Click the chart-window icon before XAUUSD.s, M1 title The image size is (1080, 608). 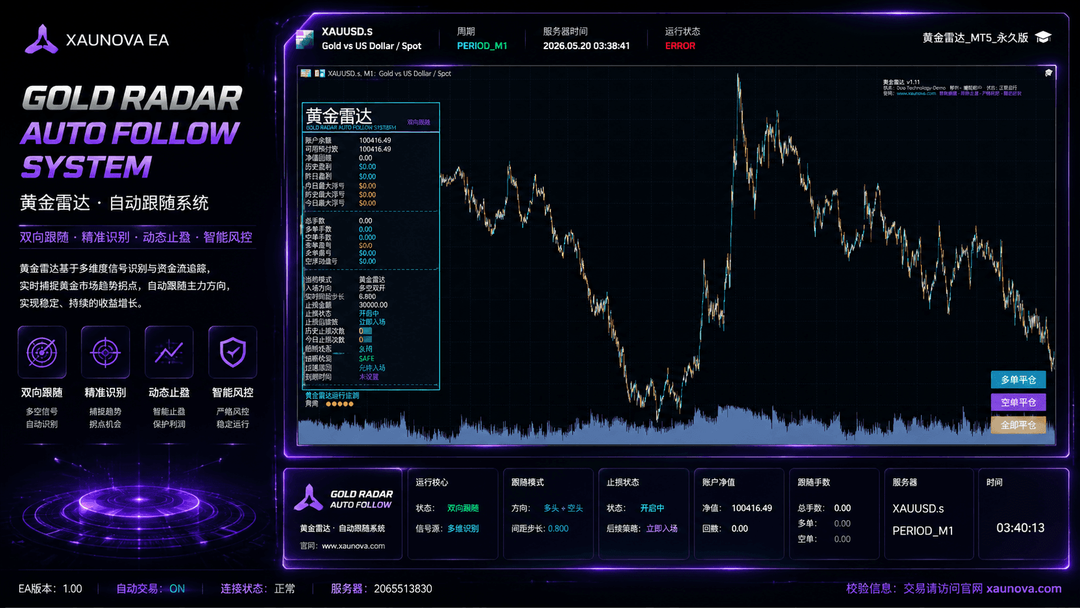(x=306, y=74)
